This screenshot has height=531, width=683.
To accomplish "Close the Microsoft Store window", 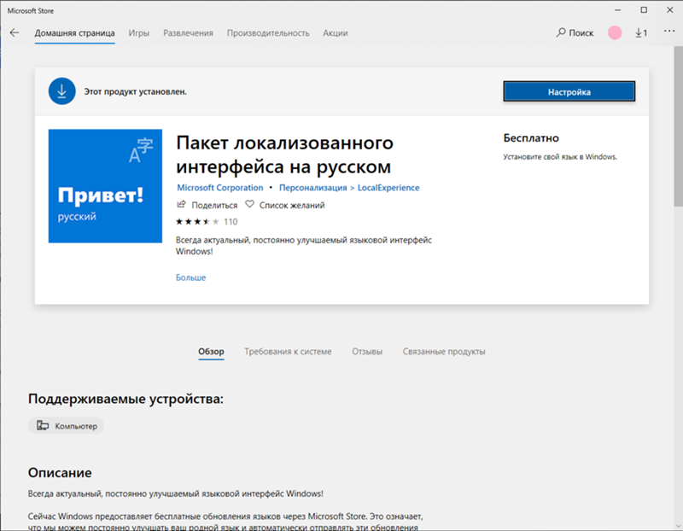I will tap(670, 10).
